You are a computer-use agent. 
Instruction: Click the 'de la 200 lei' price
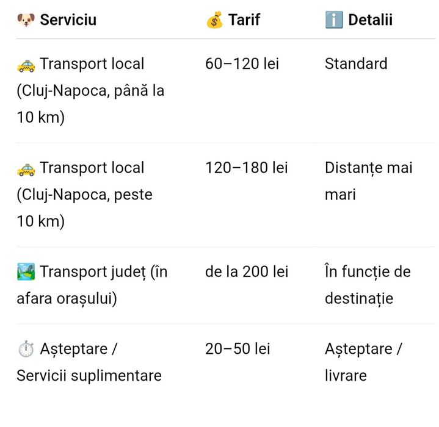tap(247, 272)
